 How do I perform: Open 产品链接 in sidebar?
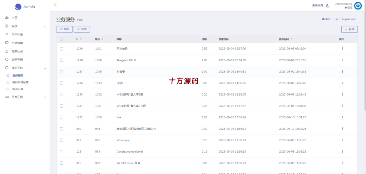[17, 43]
